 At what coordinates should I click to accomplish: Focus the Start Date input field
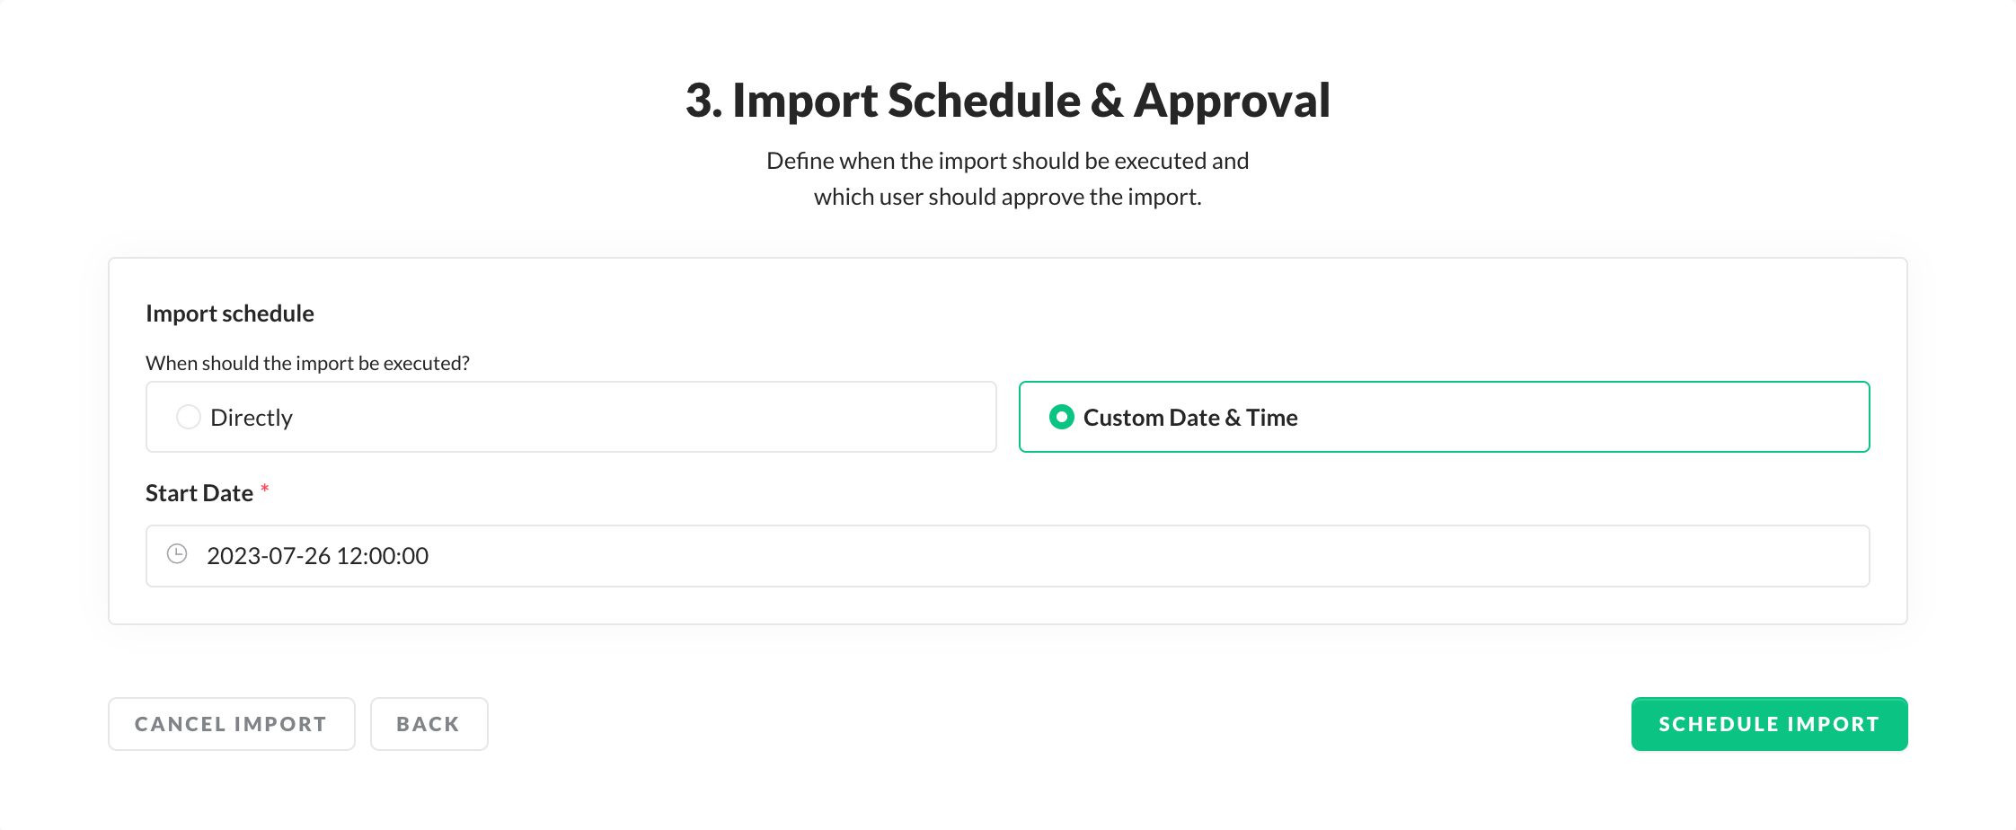pos(1078,556)
